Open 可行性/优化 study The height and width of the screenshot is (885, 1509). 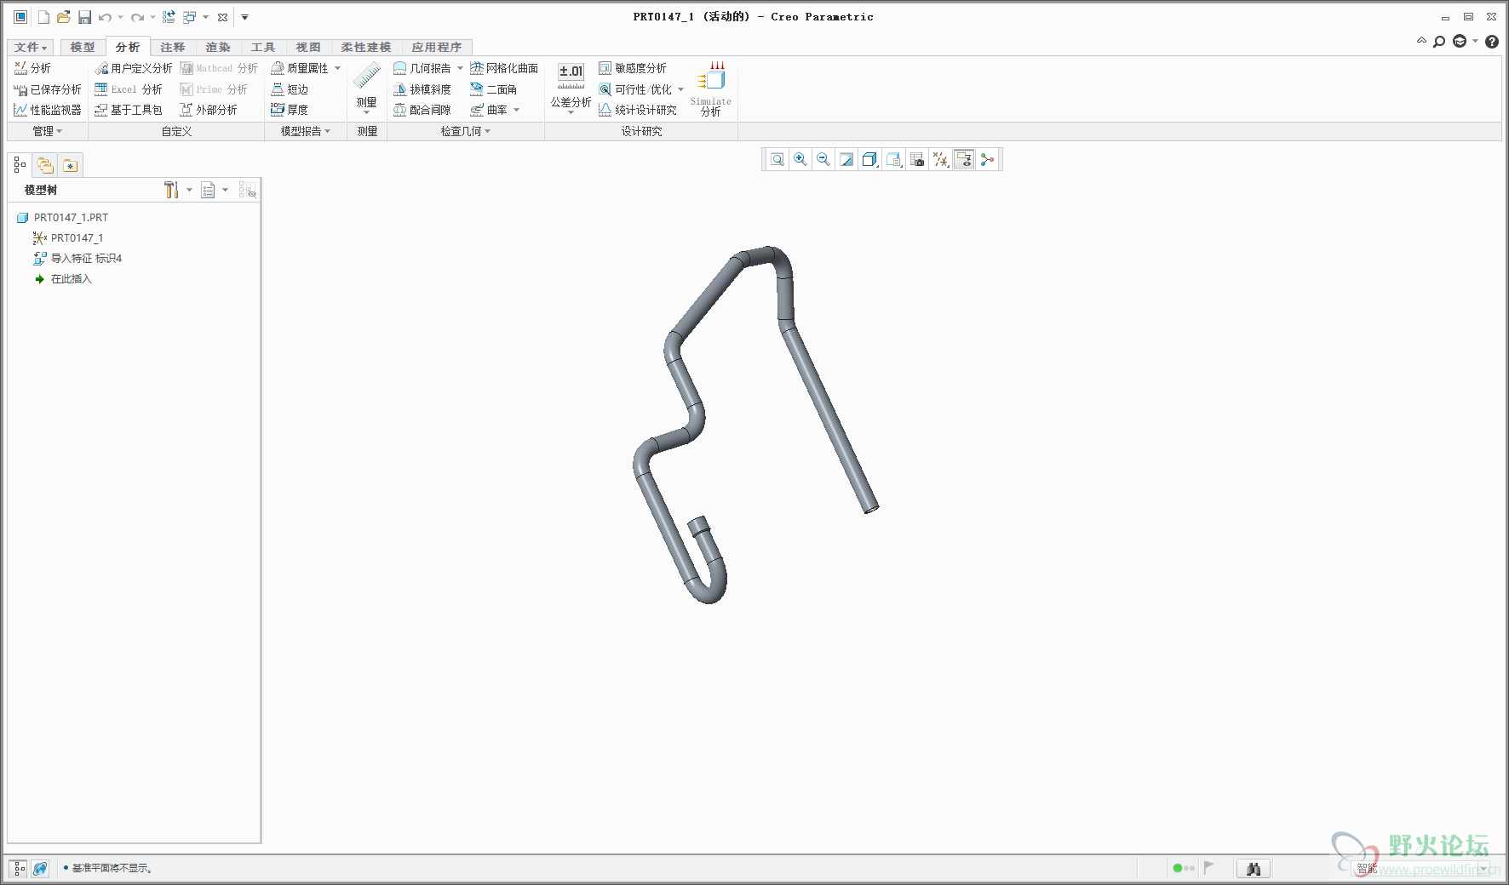pyautogui.click(x=635, y=89)
